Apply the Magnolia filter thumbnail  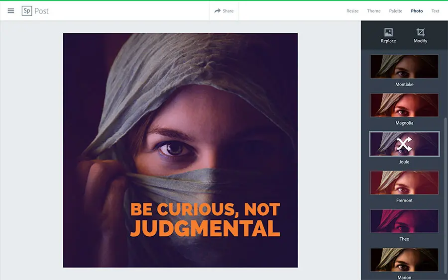pyautogui.click(x=404, y=105)
